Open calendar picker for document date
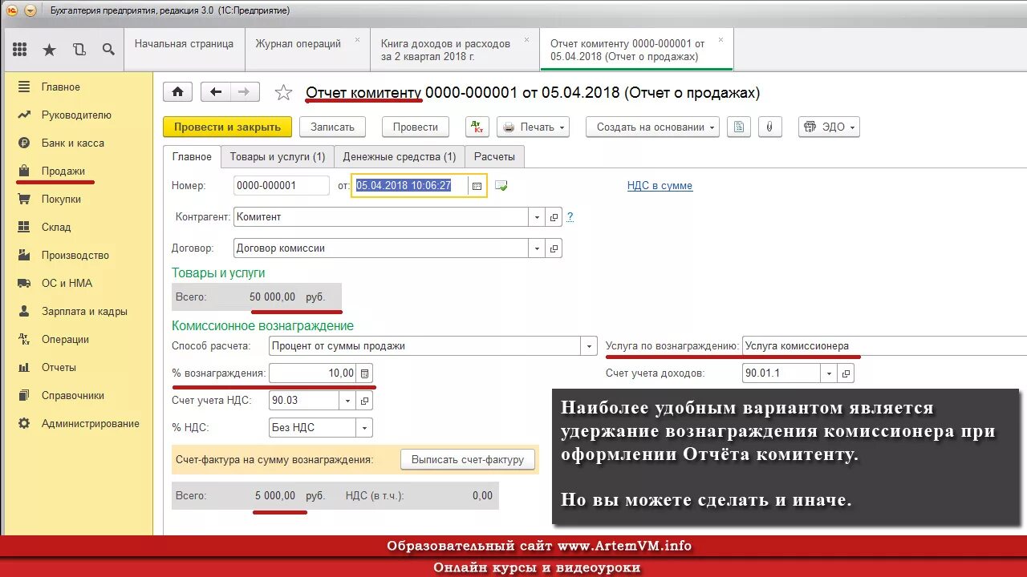Image resolution: width=1027 pixels, height=577 pixels. coord(477,186)
